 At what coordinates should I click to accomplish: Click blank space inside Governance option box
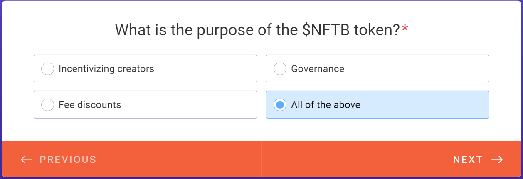[x=416, y=69]
